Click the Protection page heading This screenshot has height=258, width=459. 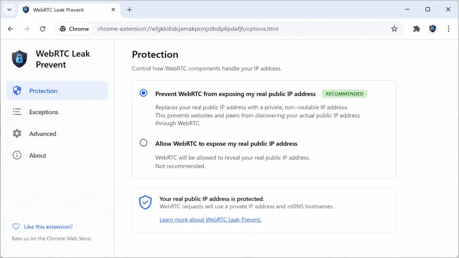coord(155,54)
